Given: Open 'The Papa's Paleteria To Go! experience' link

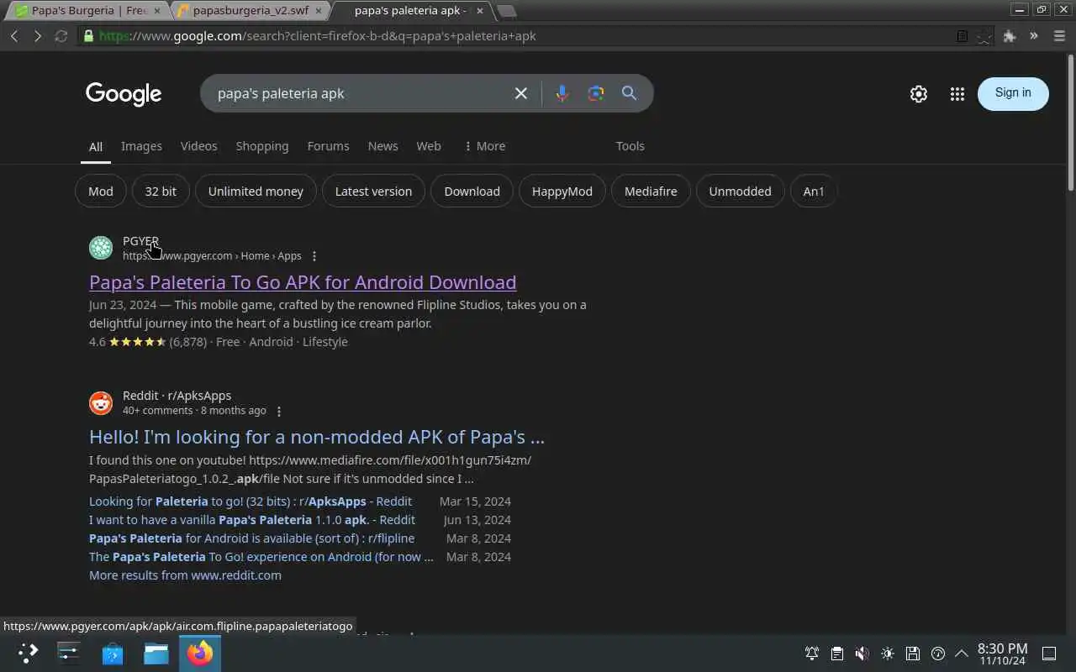Looking at the screenshot, I should [261, 557].
